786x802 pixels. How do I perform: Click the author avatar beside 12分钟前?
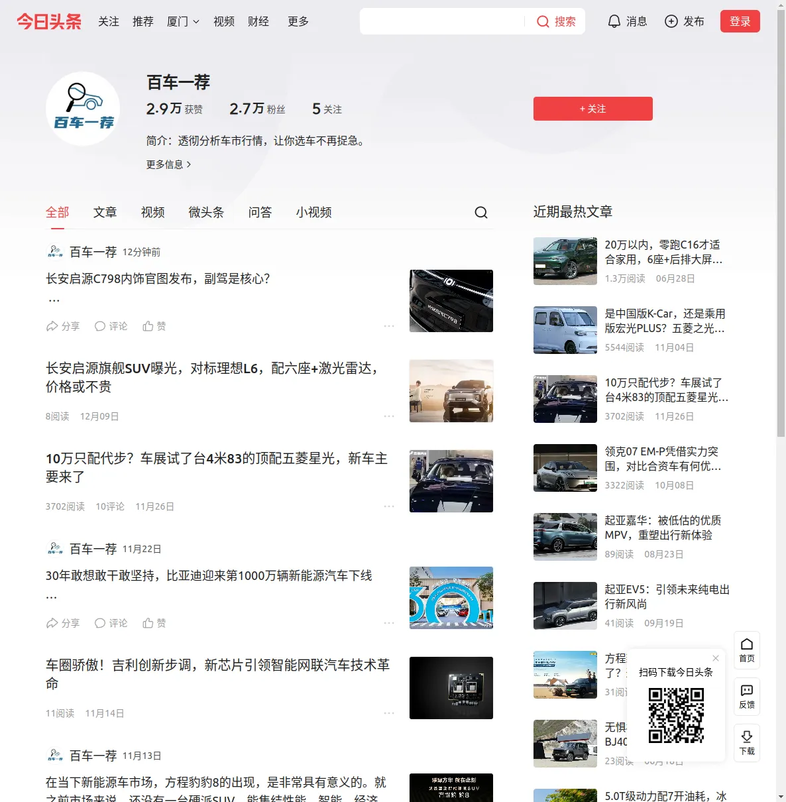55,252
